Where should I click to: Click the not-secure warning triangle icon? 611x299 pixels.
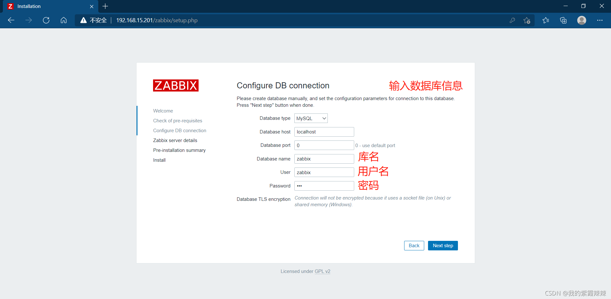83,20
